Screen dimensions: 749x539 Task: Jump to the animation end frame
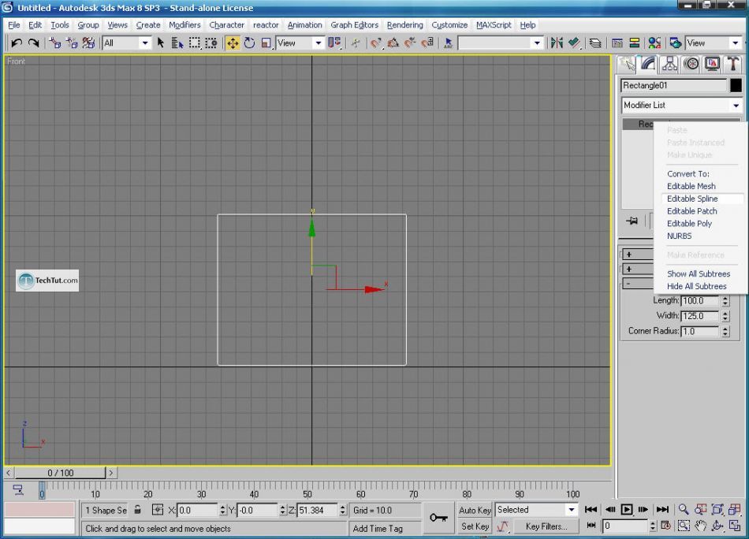(662, 509)
